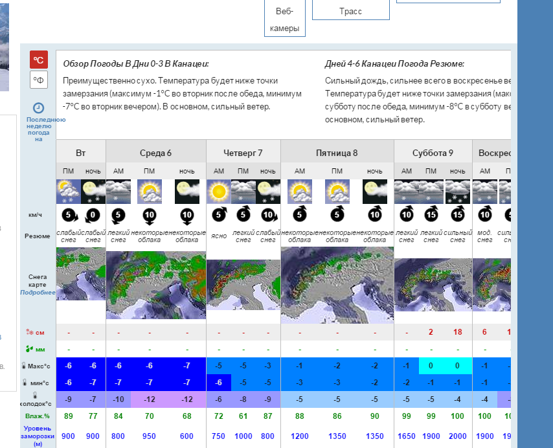
Task: Click Четверг 7 AM sunny icon
Action: pyautogui.click(x=219, y=192)
